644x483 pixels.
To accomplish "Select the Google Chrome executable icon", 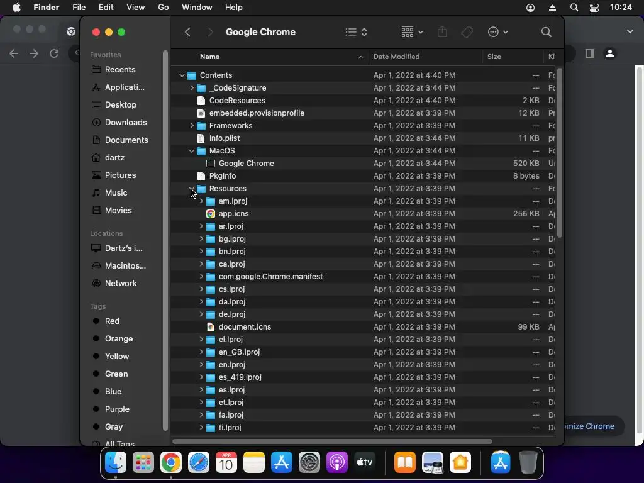I will pos(210,164).
